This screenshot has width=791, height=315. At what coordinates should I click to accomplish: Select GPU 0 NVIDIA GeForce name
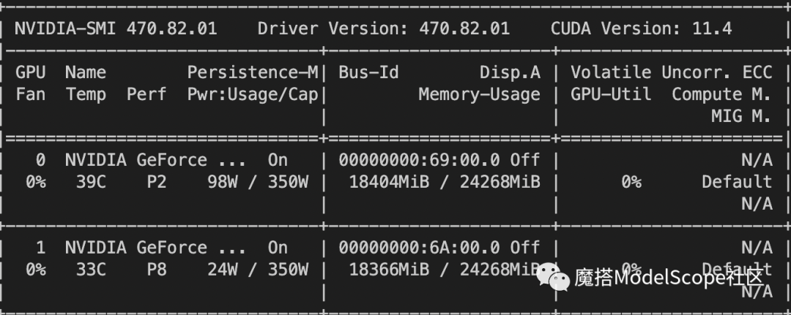(x=156, y=160)
